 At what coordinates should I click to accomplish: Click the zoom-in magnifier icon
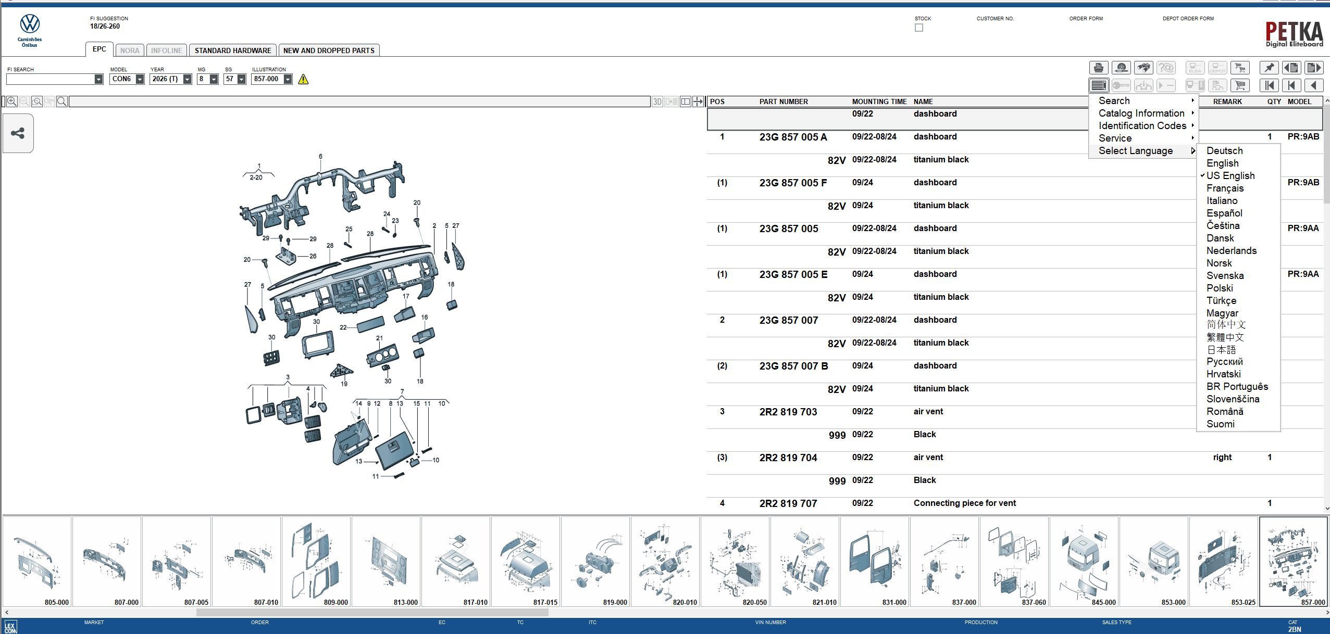coord(11,102)
